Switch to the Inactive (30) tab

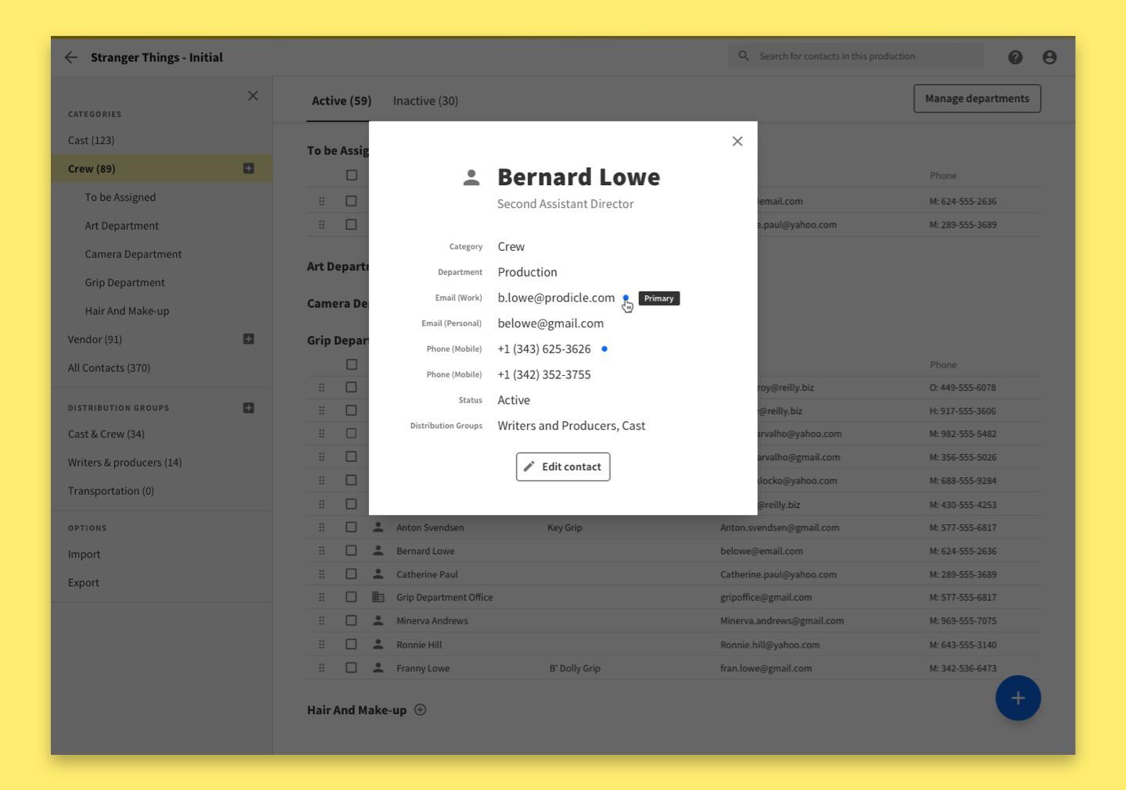(425, 101)
